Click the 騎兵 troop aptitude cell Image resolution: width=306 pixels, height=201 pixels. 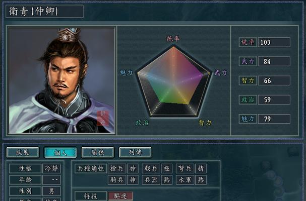point(117,180)
